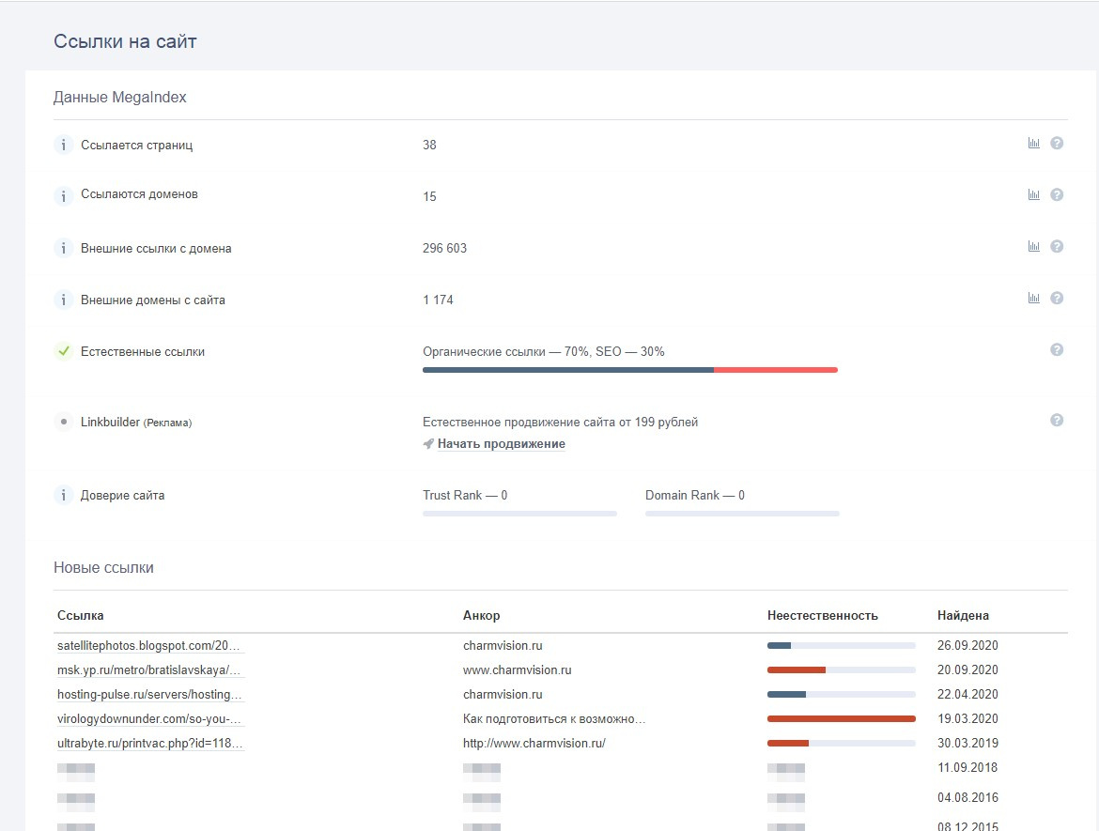Open virologydownunder.com link
This screenshot has width=1099, height=831.
pos(149,719)
